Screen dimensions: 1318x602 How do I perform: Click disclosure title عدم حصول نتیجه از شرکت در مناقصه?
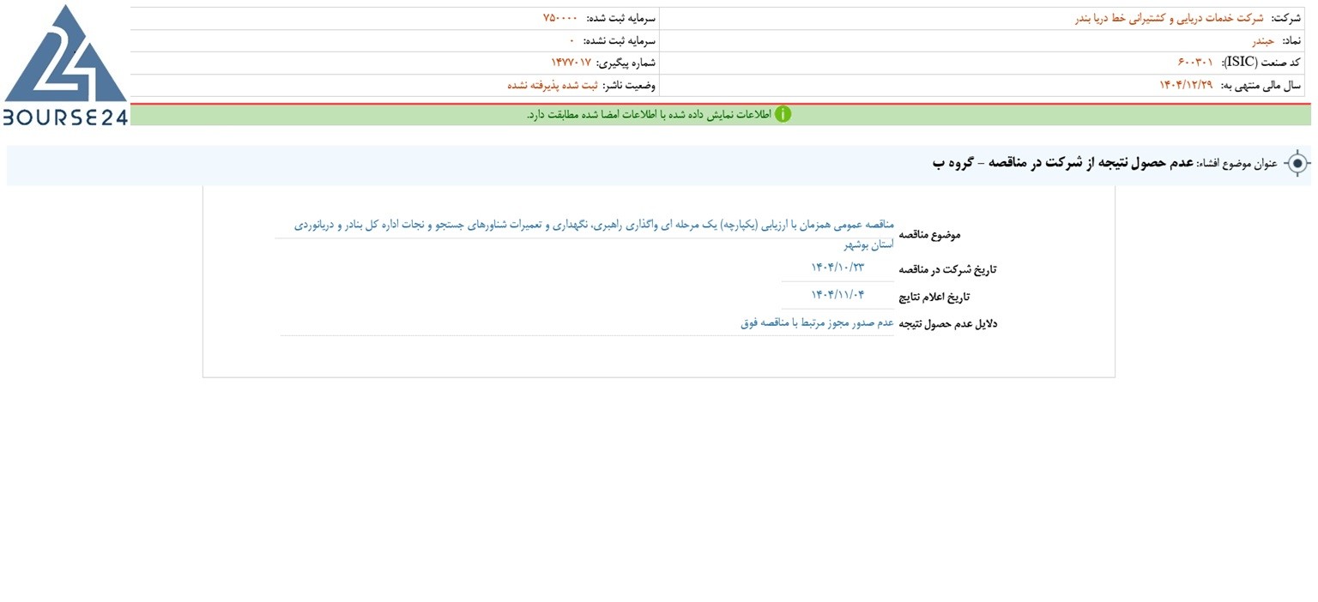point(1063,162)
